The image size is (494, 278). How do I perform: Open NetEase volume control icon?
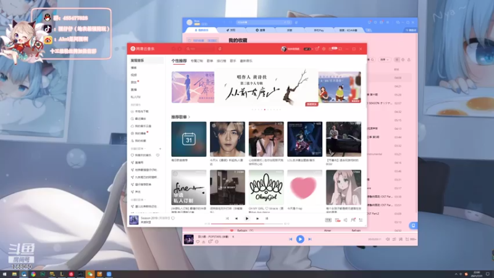pyautogui.click(x=345, y=220)
